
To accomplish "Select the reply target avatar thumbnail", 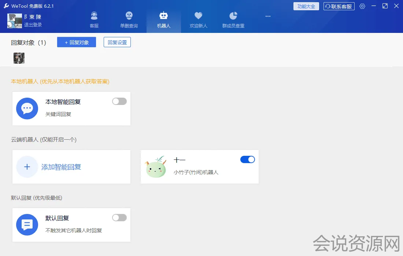I will pyautogui.click(x=19, y=58).
